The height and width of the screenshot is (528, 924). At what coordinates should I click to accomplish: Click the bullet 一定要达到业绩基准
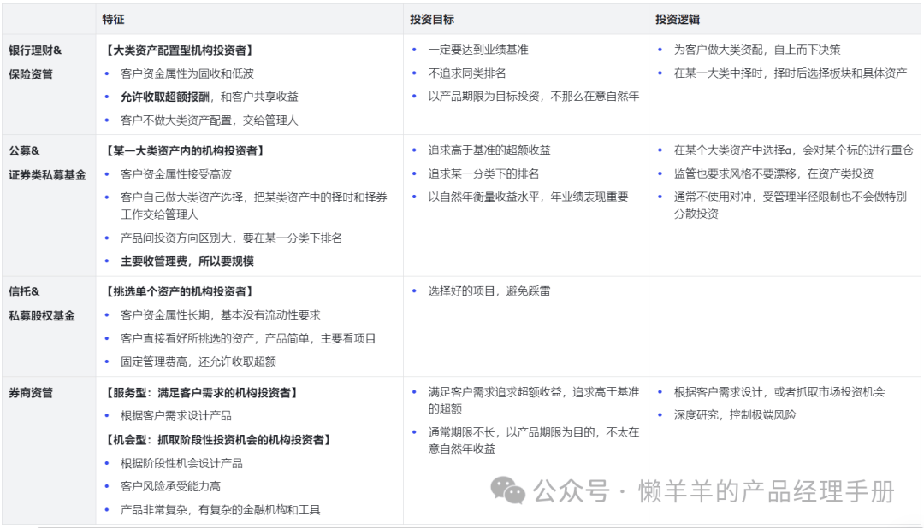pyautogui.click(x=478, y=50)
